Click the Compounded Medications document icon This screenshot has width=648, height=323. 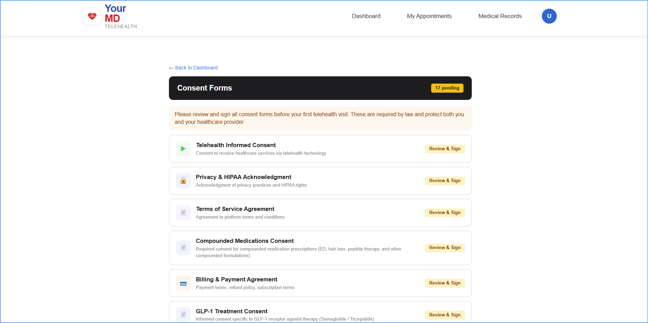tap(183, 248)
